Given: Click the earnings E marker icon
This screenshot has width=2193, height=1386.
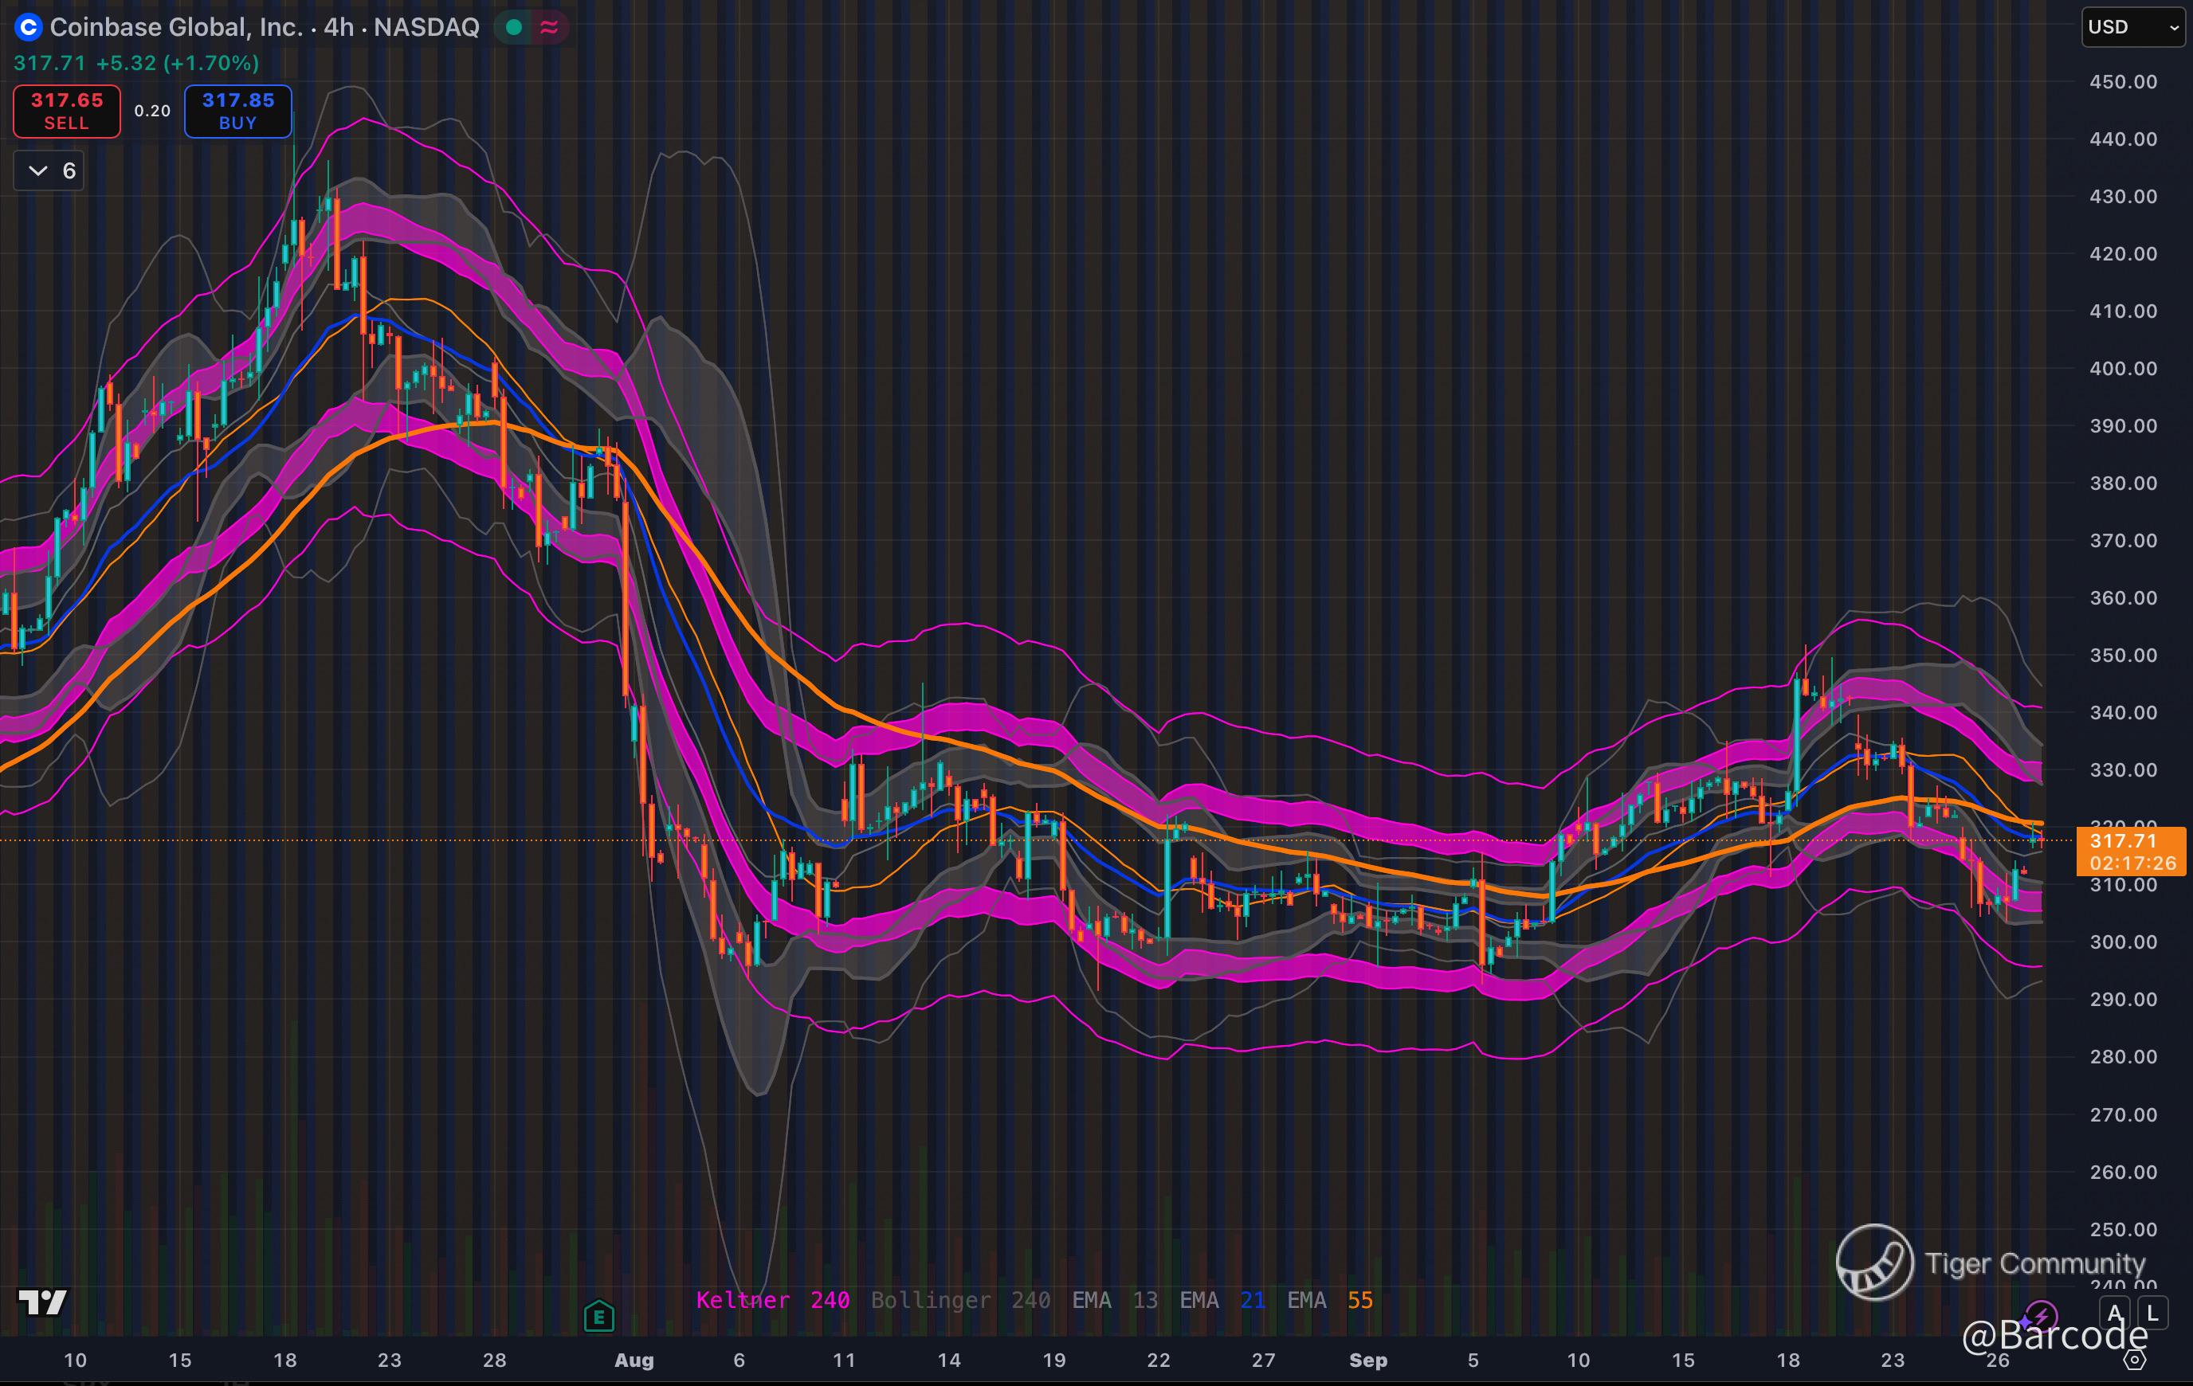Looking at the screenshot, I should click(x=599, y=1316).
